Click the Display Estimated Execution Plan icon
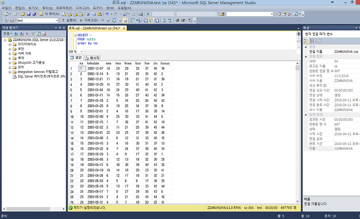The width and height of the screenshot is (360, 219). coord(114,20)
